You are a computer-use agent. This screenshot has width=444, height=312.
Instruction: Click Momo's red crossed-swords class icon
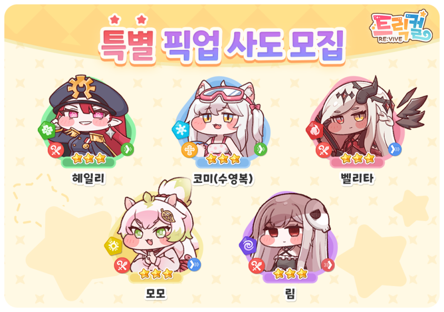(x=122, y=266)
